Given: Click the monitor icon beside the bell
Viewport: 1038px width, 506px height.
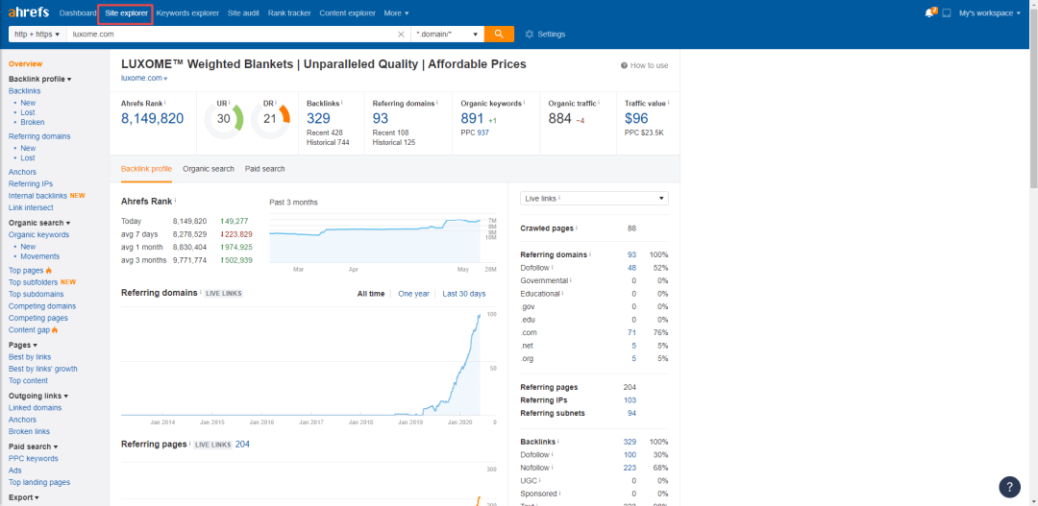Looking at the screenshot, I should [x=947, y=13].
